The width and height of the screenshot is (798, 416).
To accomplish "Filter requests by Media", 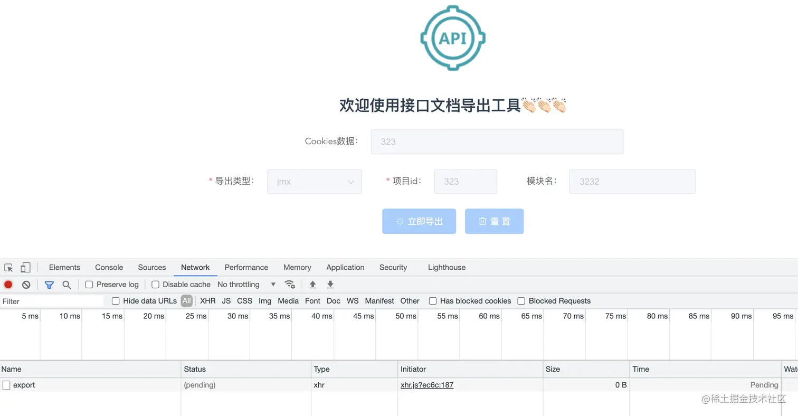I will click(288, 301).
